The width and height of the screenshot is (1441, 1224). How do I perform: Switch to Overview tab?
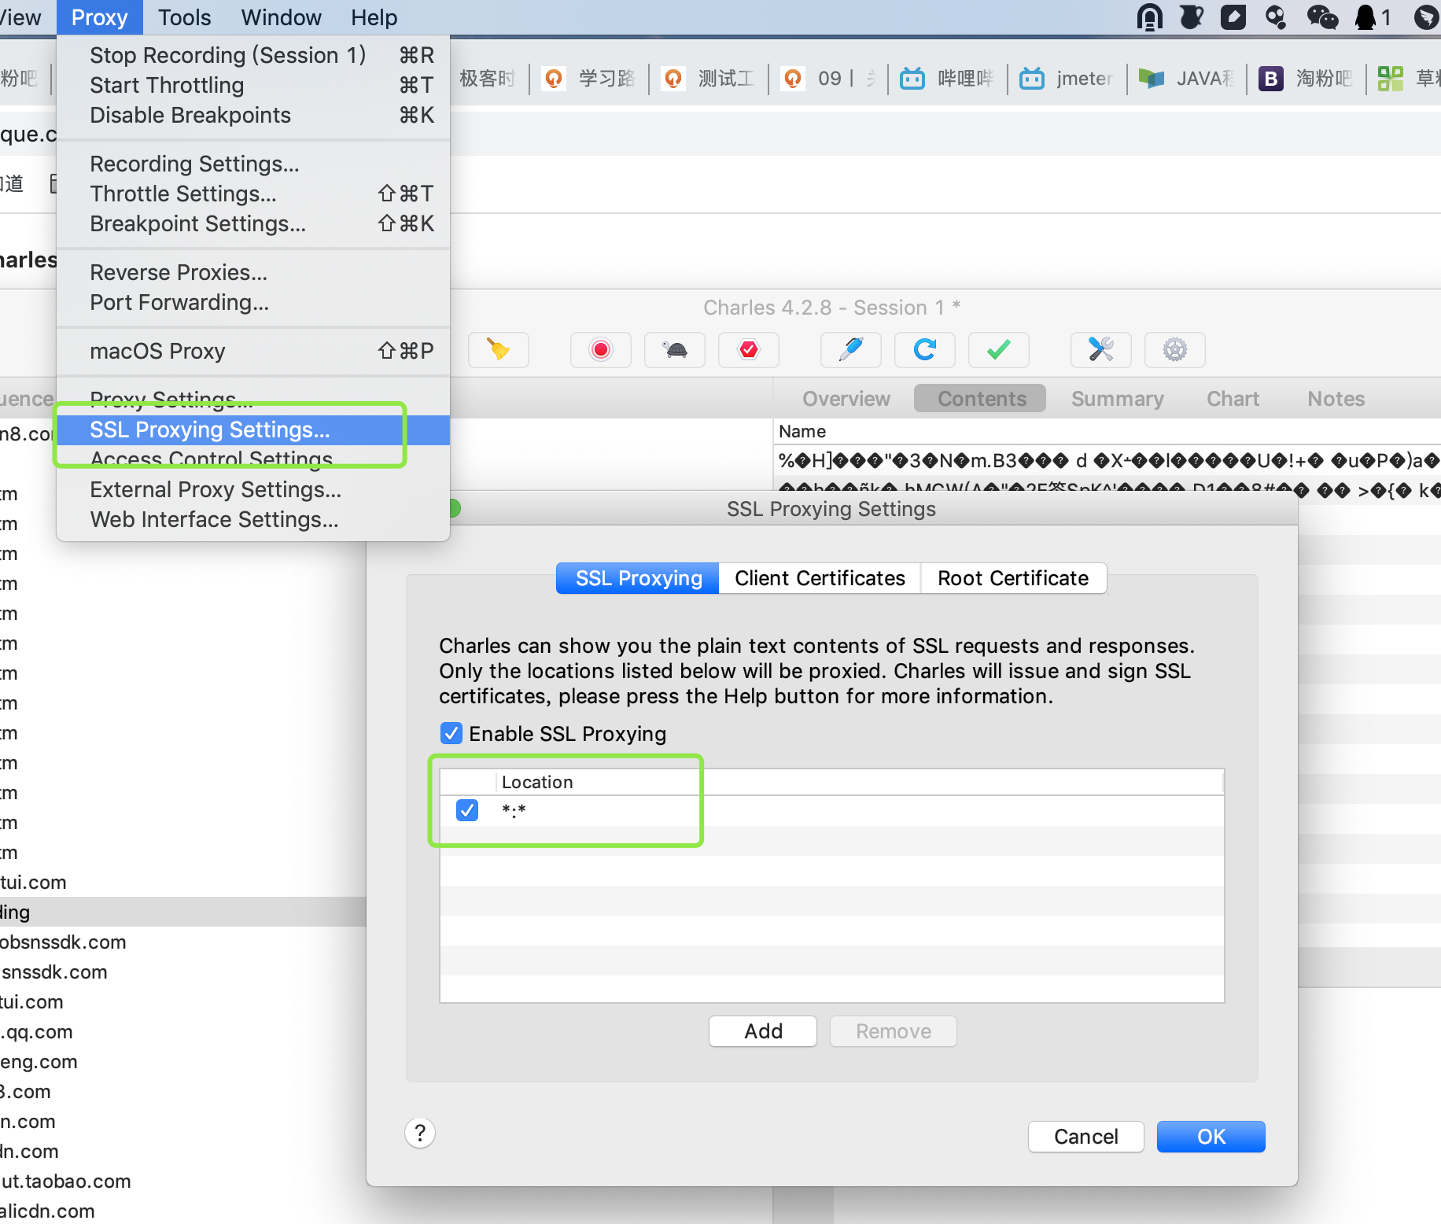846,399
